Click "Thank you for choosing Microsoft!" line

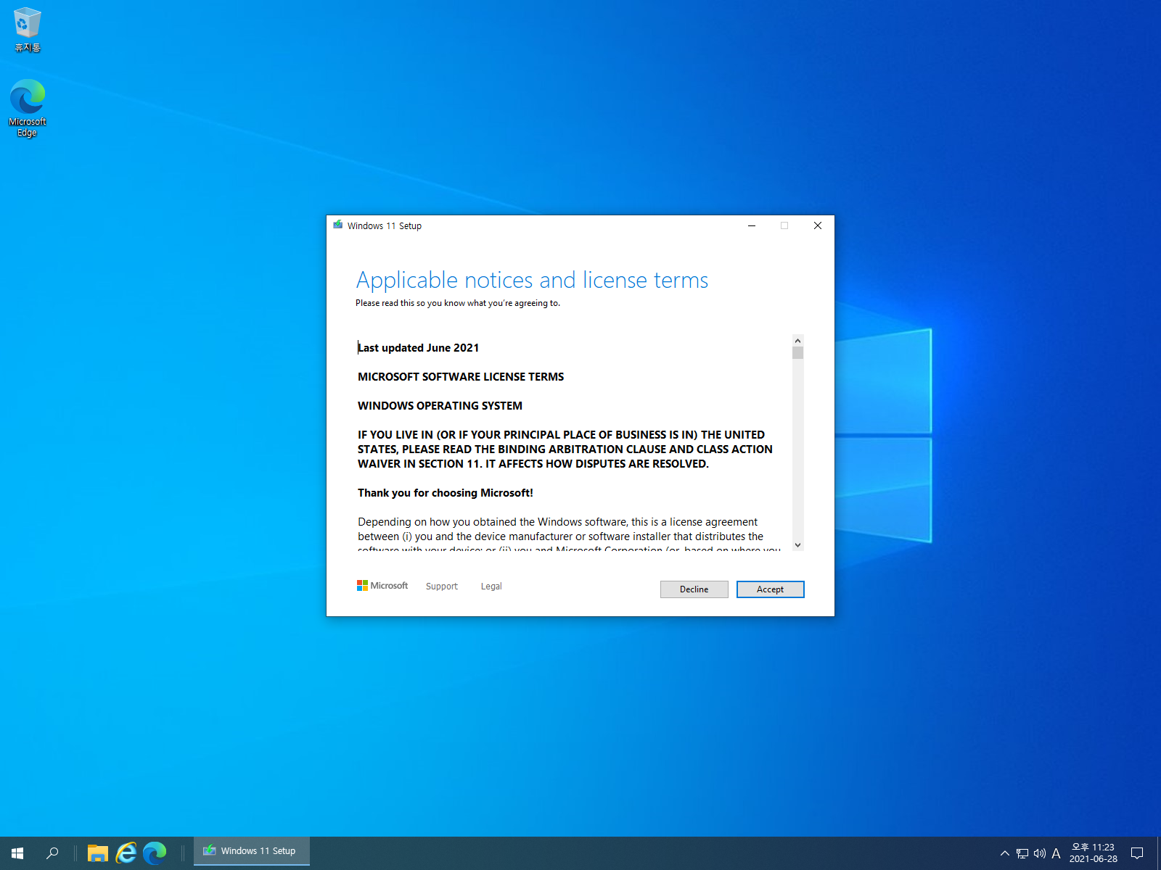point(446,493)
